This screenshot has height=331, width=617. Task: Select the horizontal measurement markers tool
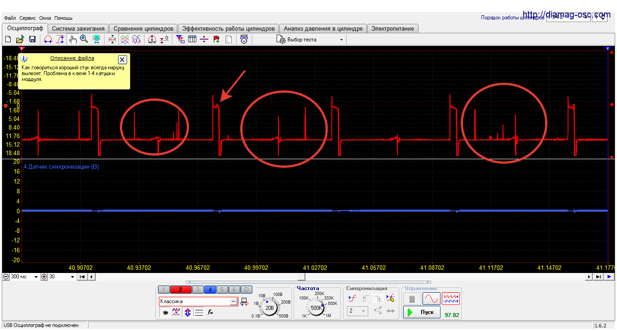pos(48,40)
